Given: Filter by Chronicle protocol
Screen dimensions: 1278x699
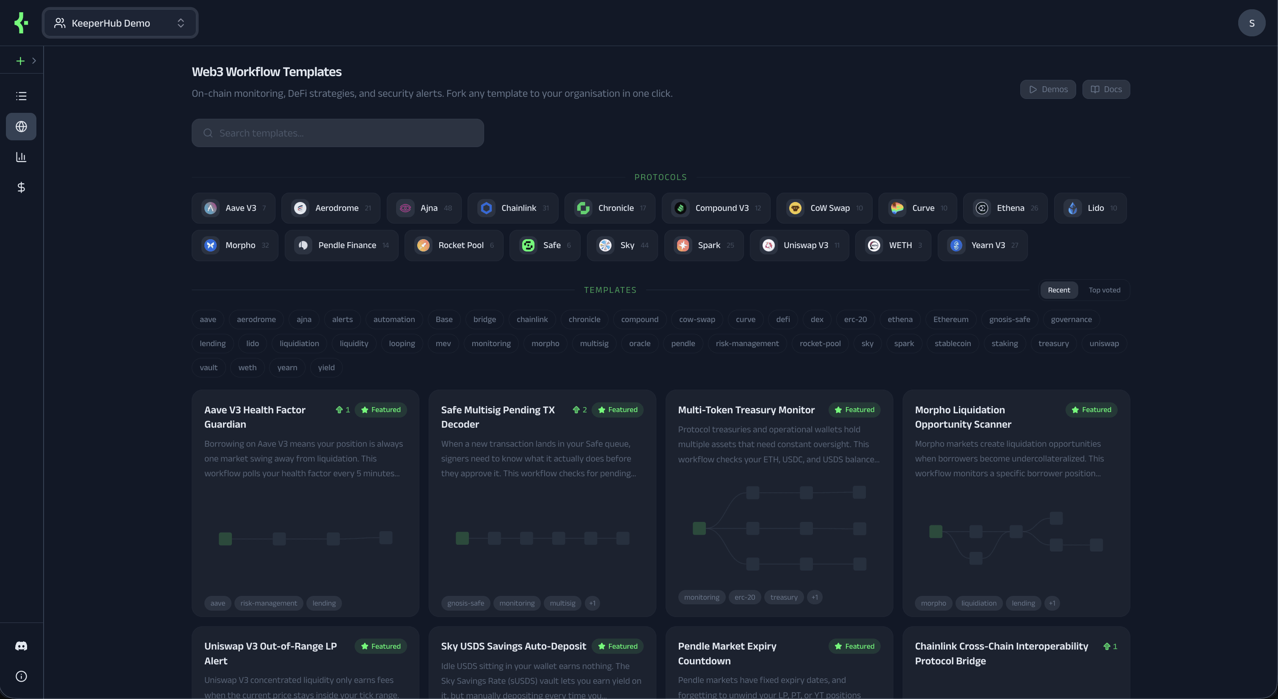Looking at the screenshot, I should pyautogui.click(x=609, y=208).
